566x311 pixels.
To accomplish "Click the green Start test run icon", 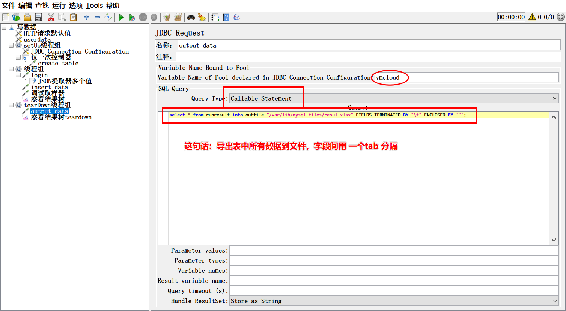I will click(x=121, y=17).
